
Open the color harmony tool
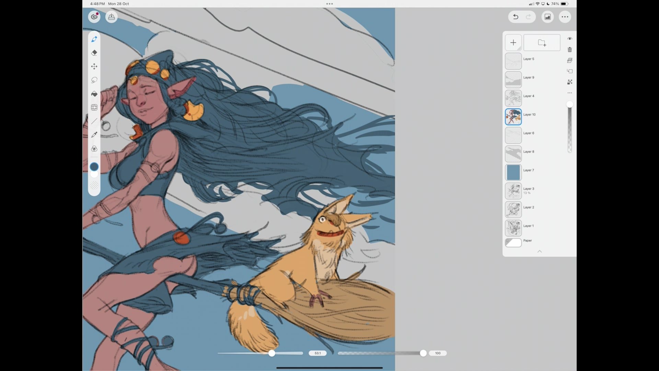coord(94,149)
